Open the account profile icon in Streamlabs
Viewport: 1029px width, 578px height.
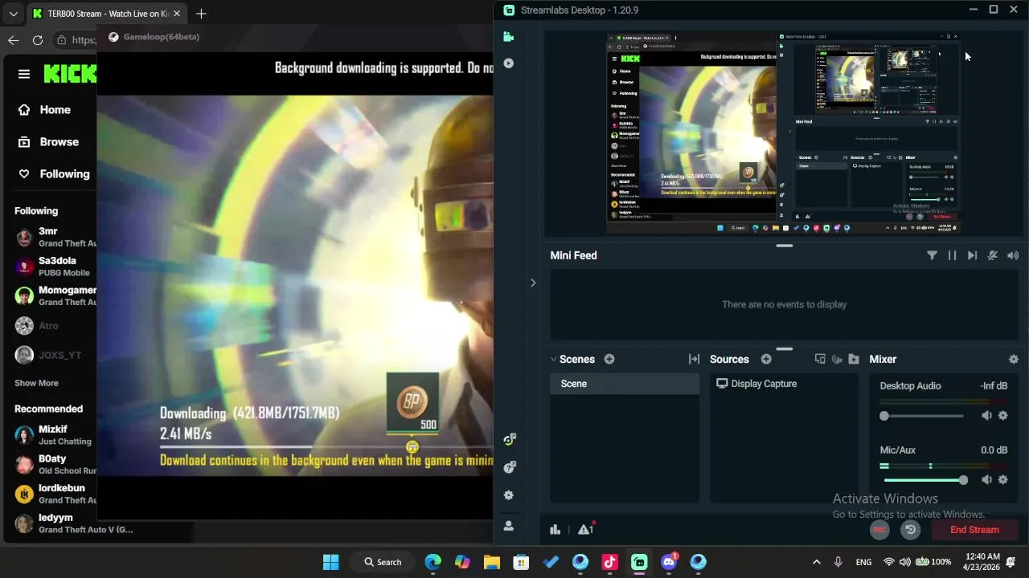coord(508,526)
